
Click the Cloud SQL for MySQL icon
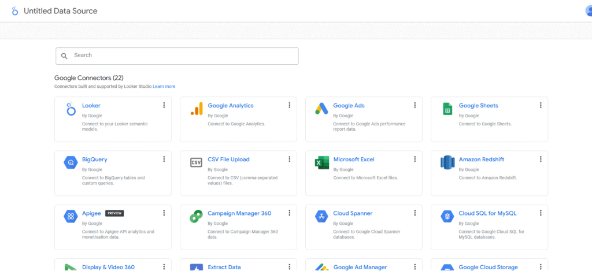[447, 217]
